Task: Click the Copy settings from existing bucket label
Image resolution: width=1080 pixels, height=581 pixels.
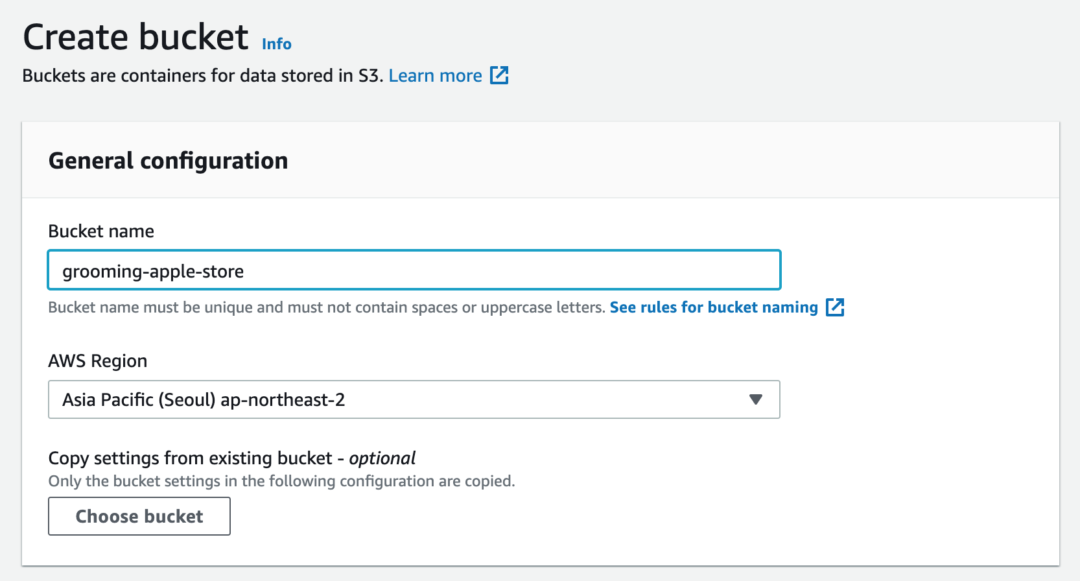Action: pos(190,458)
